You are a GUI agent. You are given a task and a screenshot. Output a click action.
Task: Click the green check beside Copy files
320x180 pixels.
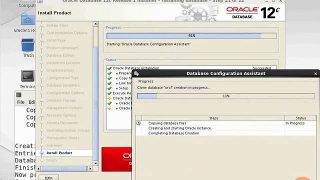tap(109, 78)
